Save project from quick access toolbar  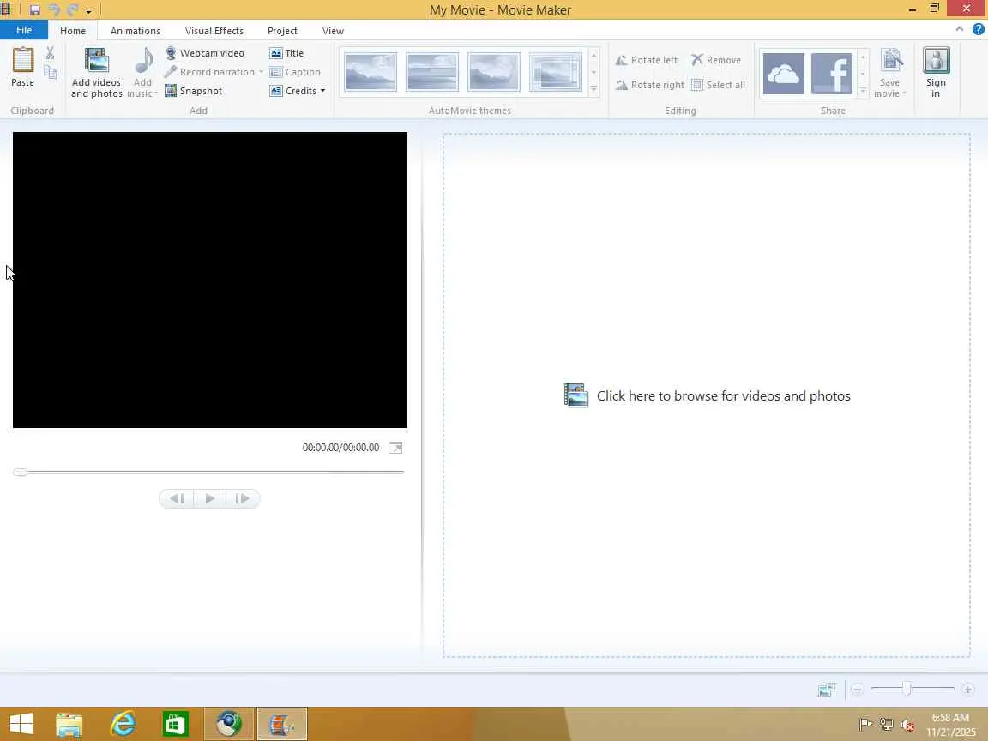(x=34, y=9)
